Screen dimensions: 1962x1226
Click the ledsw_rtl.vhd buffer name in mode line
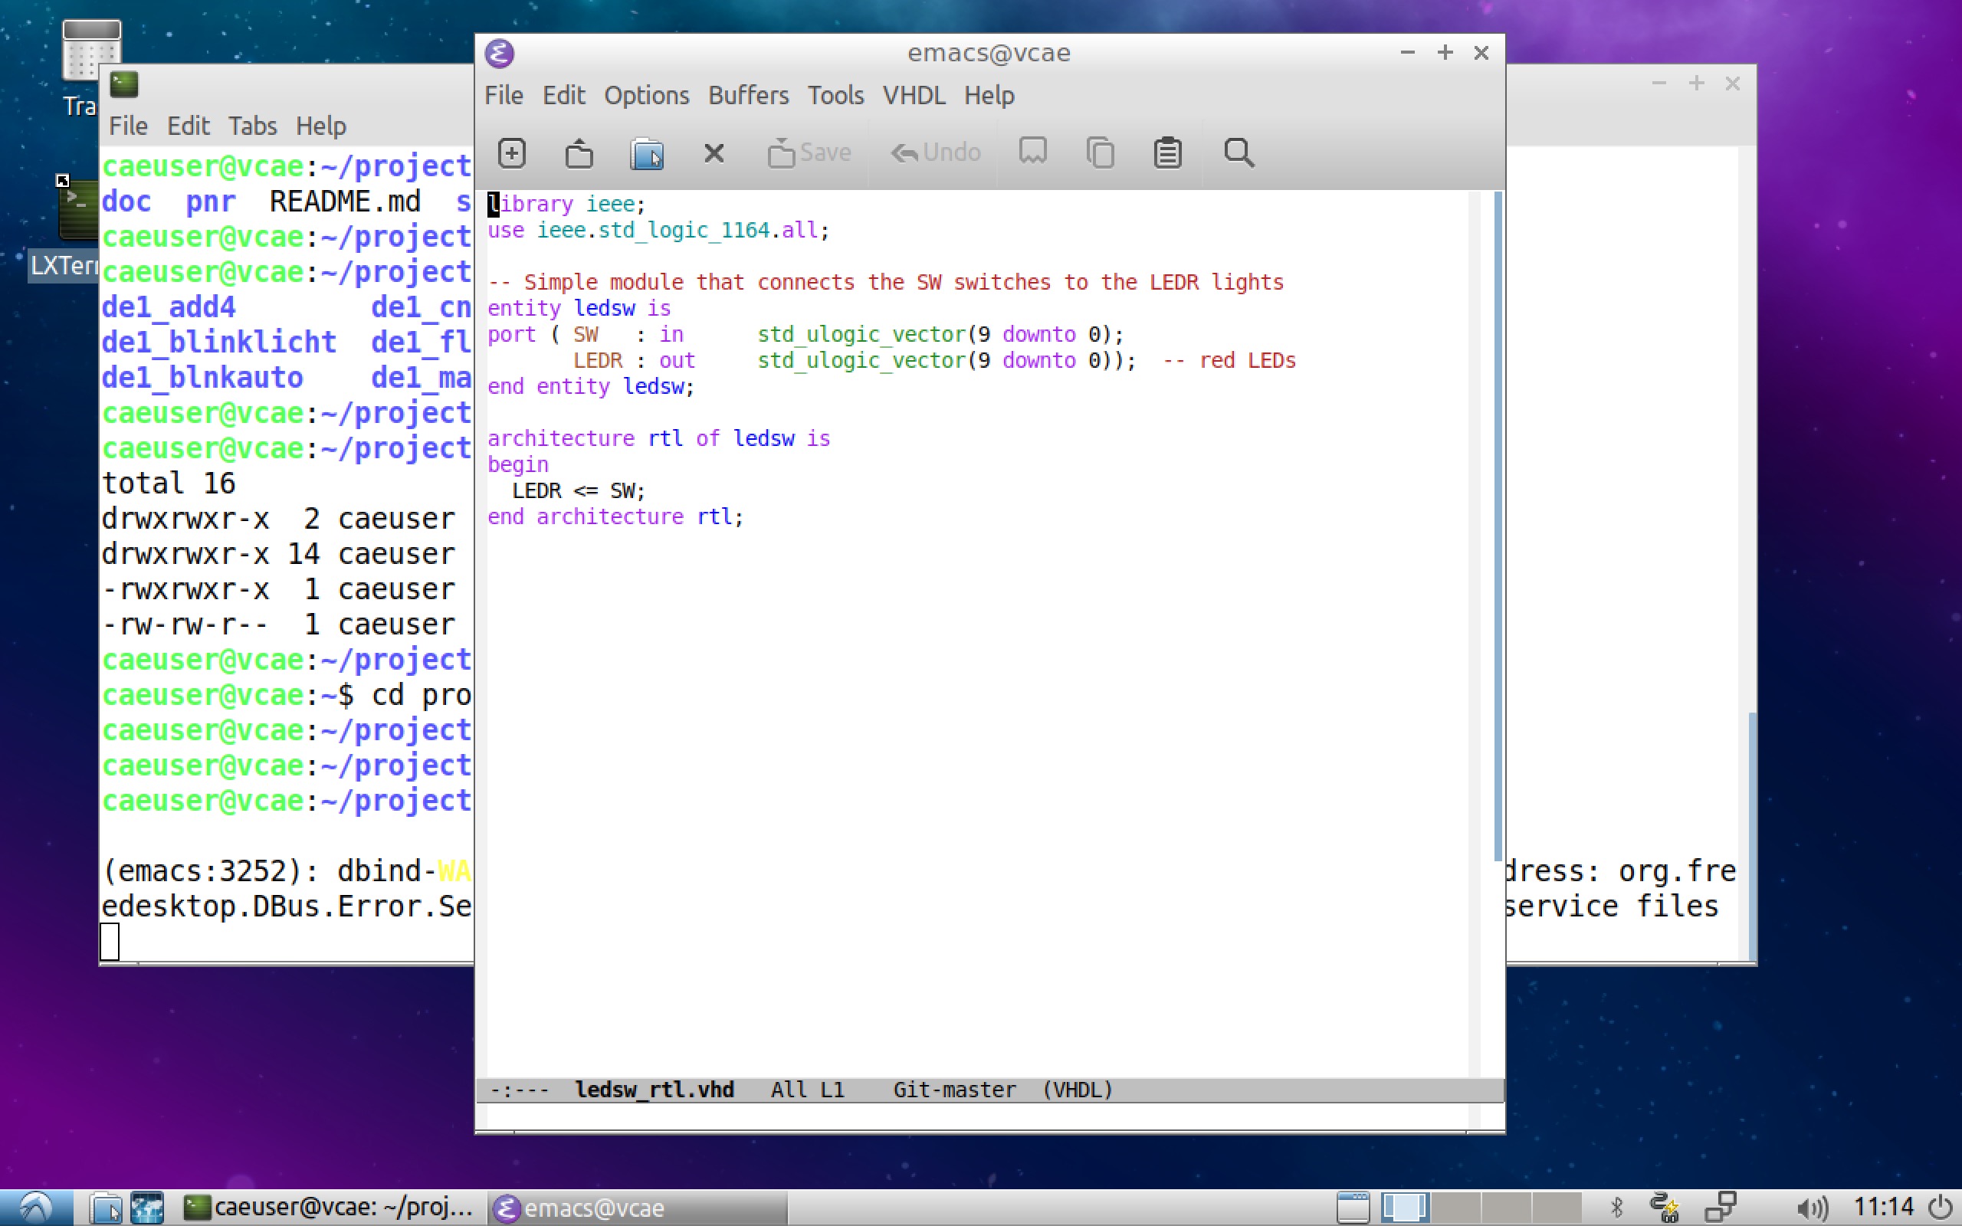[x=654, y=1089]
